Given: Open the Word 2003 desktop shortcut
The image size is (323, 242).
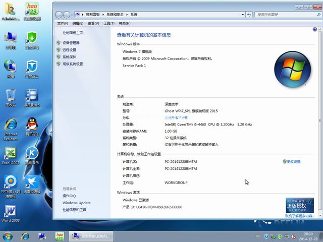Looking at the screenshot, I should pos(10,211).
